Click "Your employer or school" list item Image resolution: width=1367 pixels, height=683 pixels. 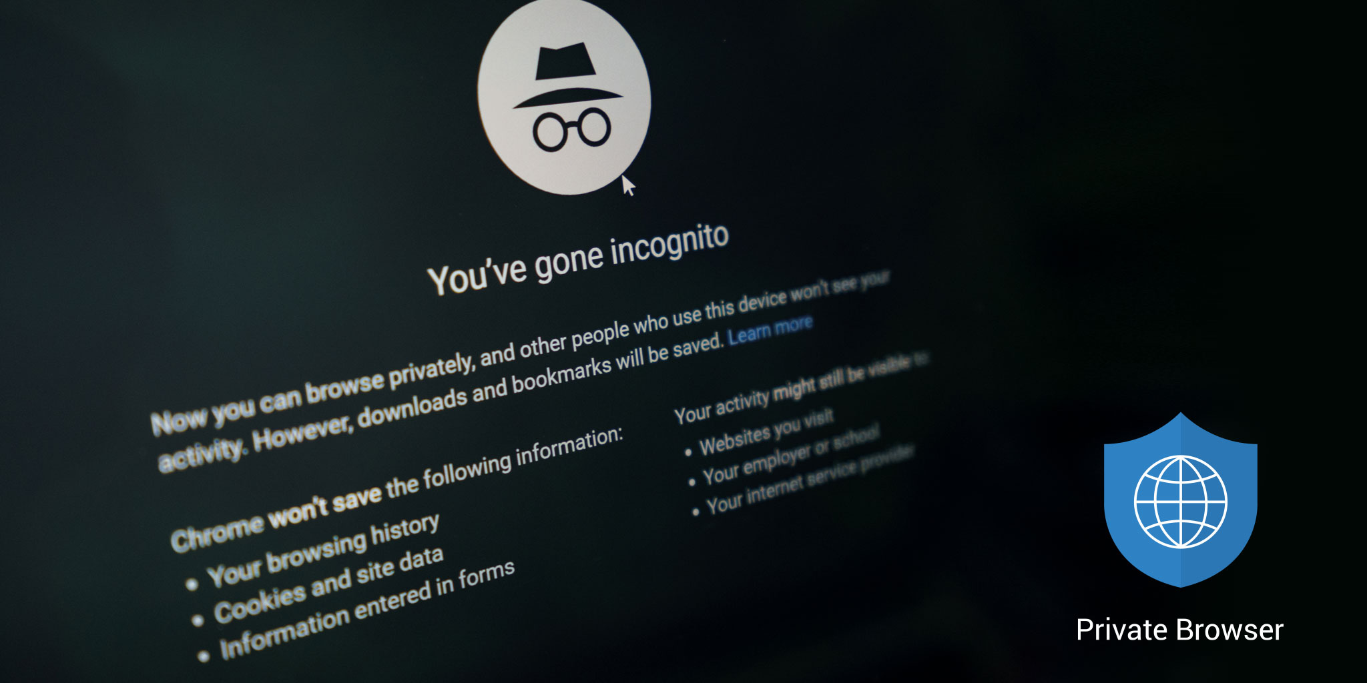tap(792, 456)
